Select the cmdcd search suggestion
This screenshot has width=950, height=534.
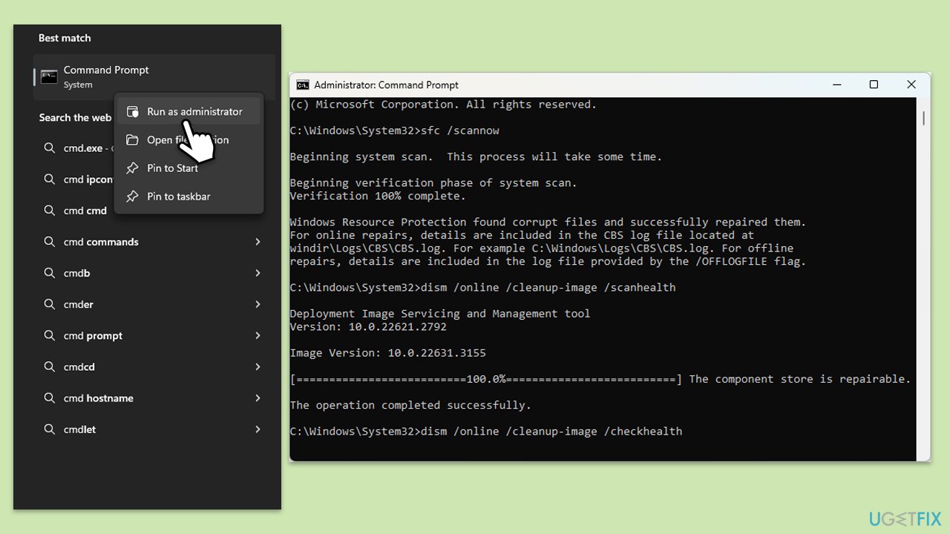[154, 366]
